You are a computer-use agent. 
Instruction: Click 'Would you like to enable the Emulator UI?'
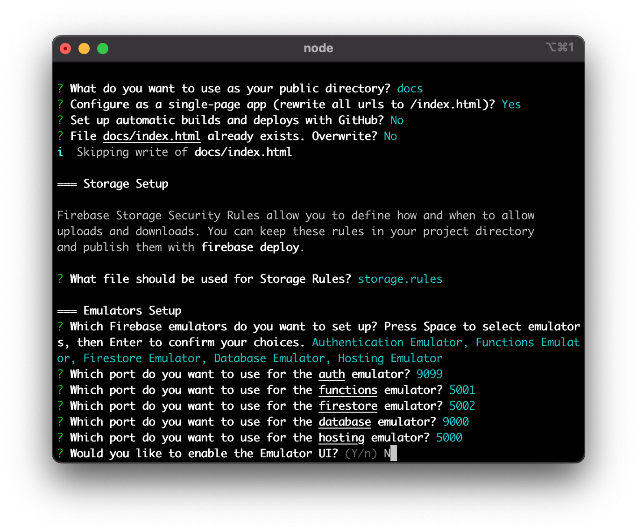204,454
